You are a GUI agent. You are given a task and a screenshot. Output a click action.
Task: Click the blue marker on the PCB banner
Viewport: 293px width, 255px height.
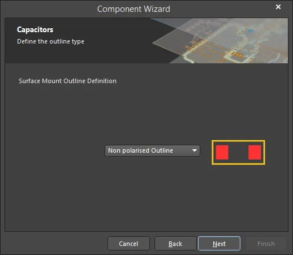(251, 31)
